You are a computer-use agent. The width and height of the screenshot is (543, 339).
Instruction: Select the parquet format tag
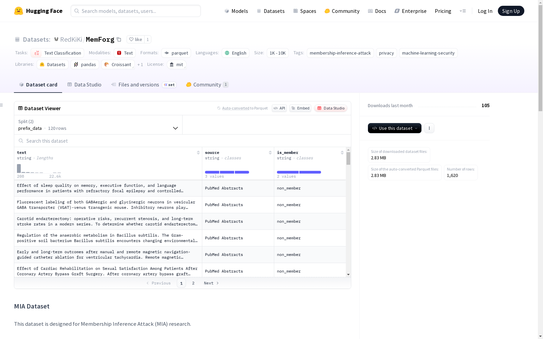[x=176, y=53]
